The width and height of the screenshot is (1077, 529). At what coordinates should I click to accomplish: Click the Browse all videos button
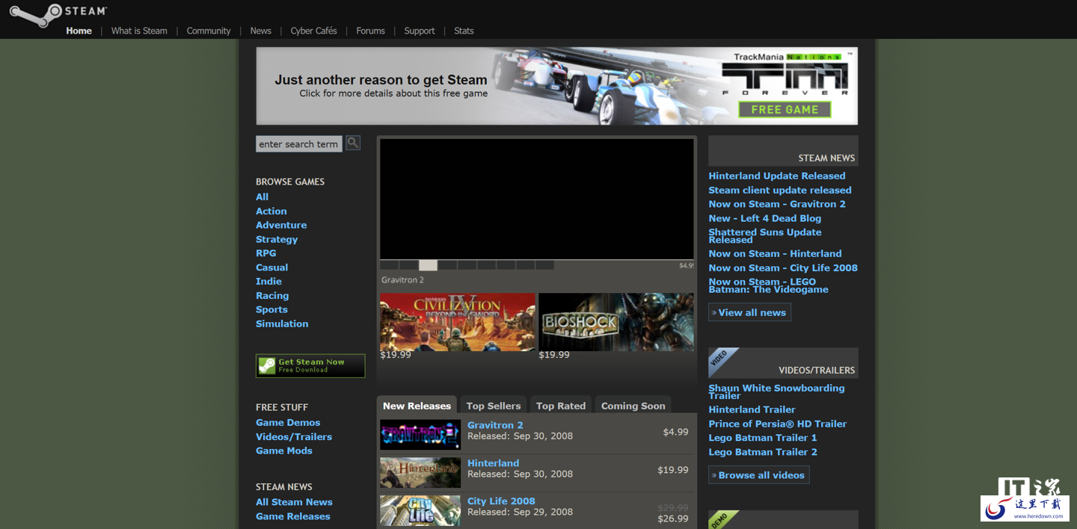point(758,475)
